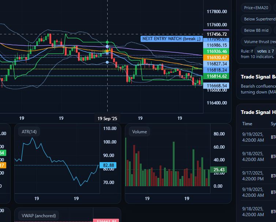Click the Volume thrust indicator chip

259,42
